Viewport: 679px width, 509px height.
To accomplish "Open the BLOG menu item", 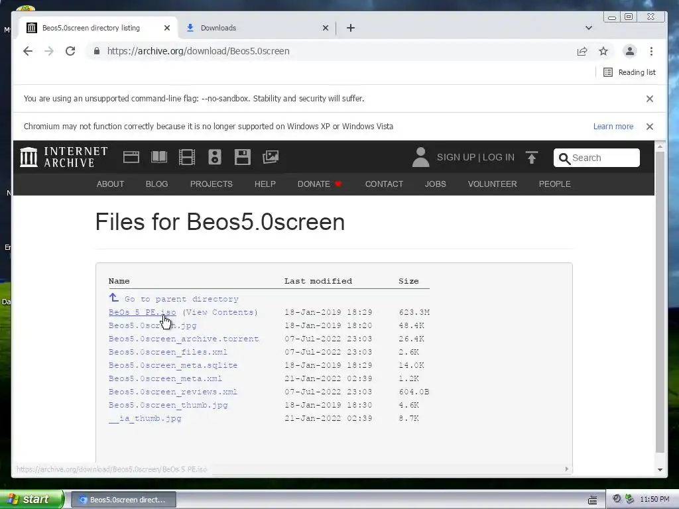I will click(x=156, y=184).
